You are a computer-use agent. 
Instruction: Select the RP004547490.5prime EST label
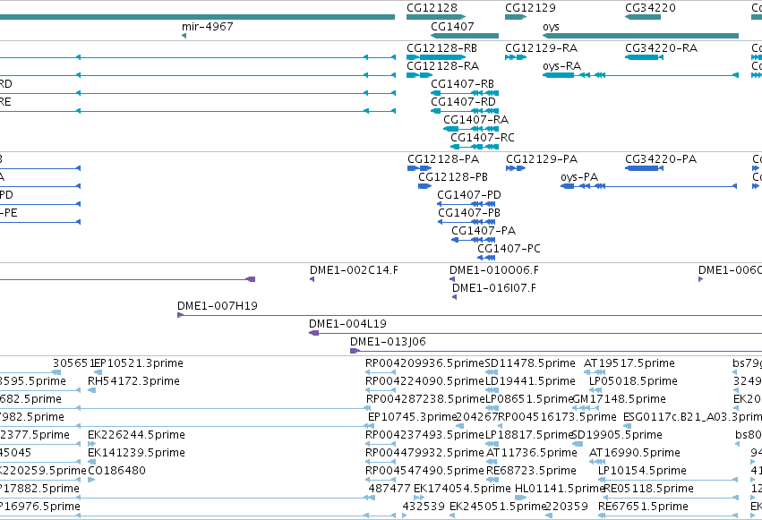tap(425, 471)
